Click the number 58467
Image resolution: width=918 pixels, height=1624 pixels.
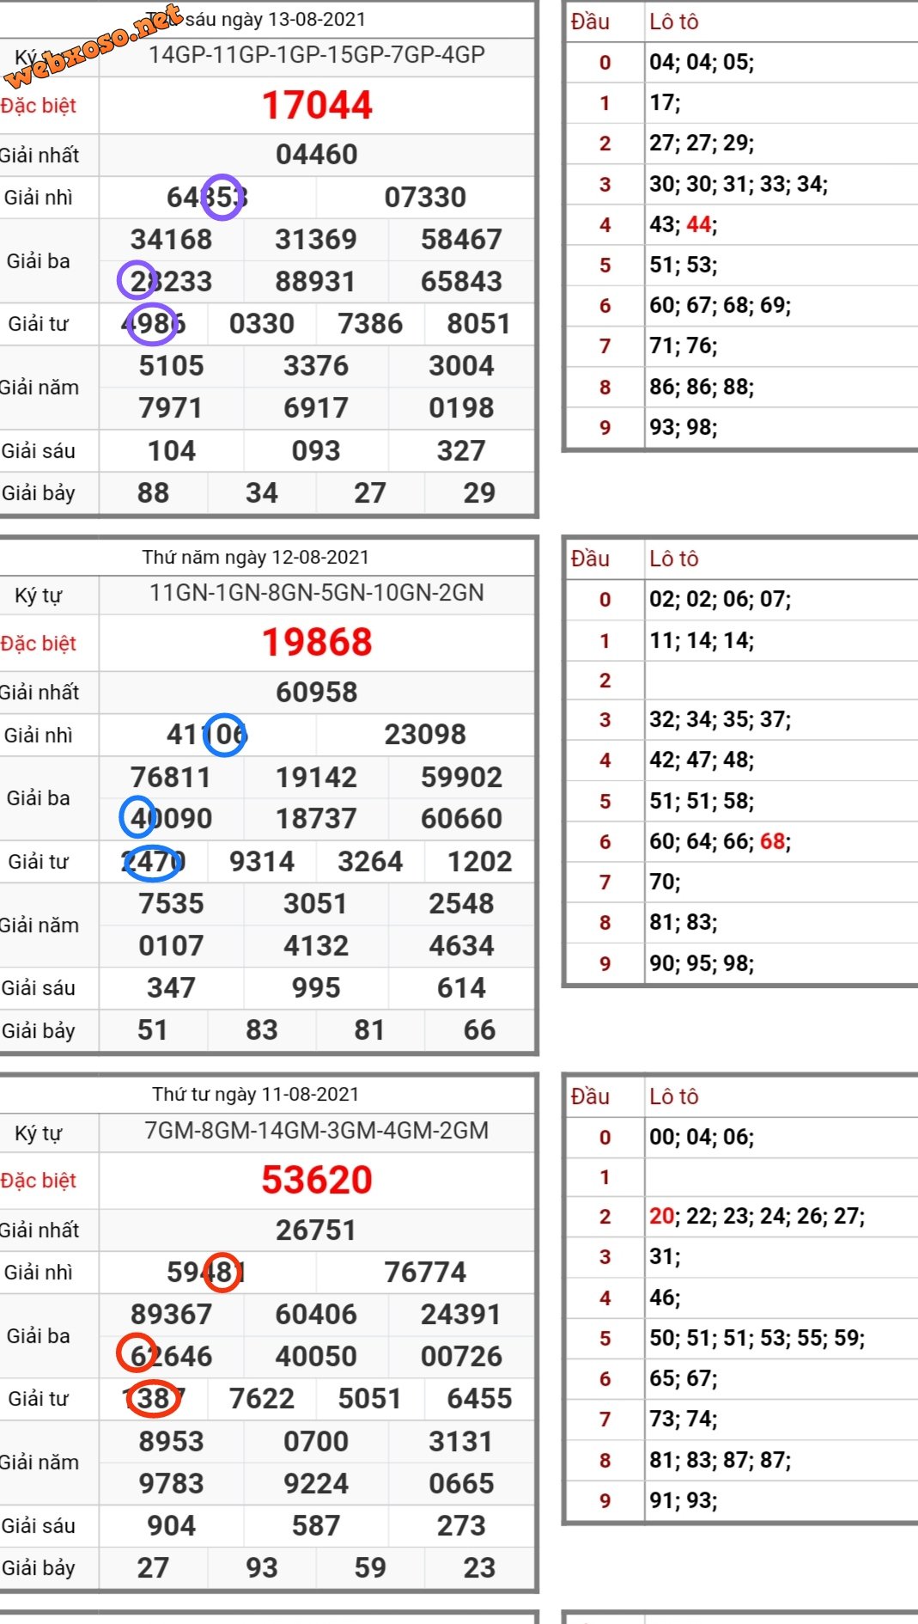point(461,240)
